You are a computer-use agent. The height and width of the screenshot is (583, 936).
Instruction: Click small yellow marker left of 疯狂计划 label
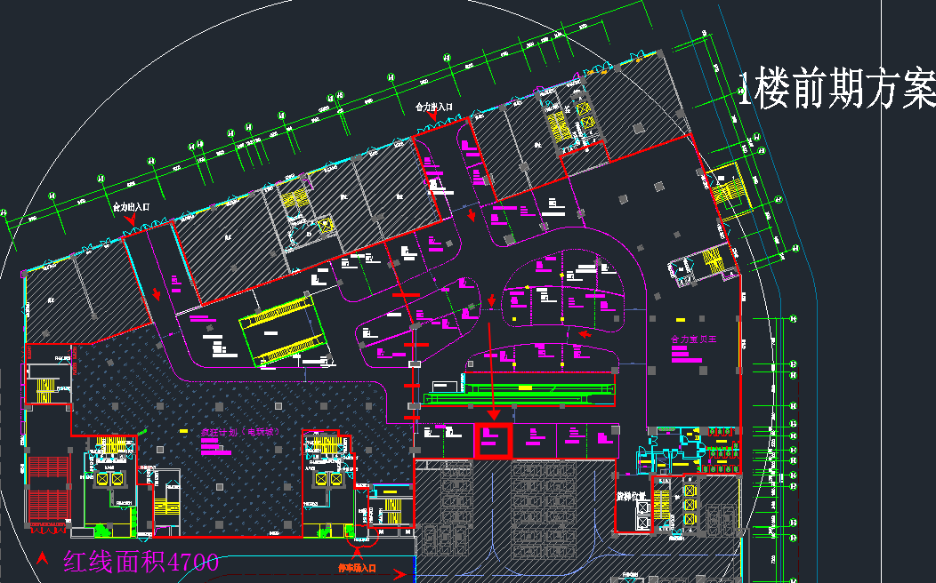click(183, 431)
